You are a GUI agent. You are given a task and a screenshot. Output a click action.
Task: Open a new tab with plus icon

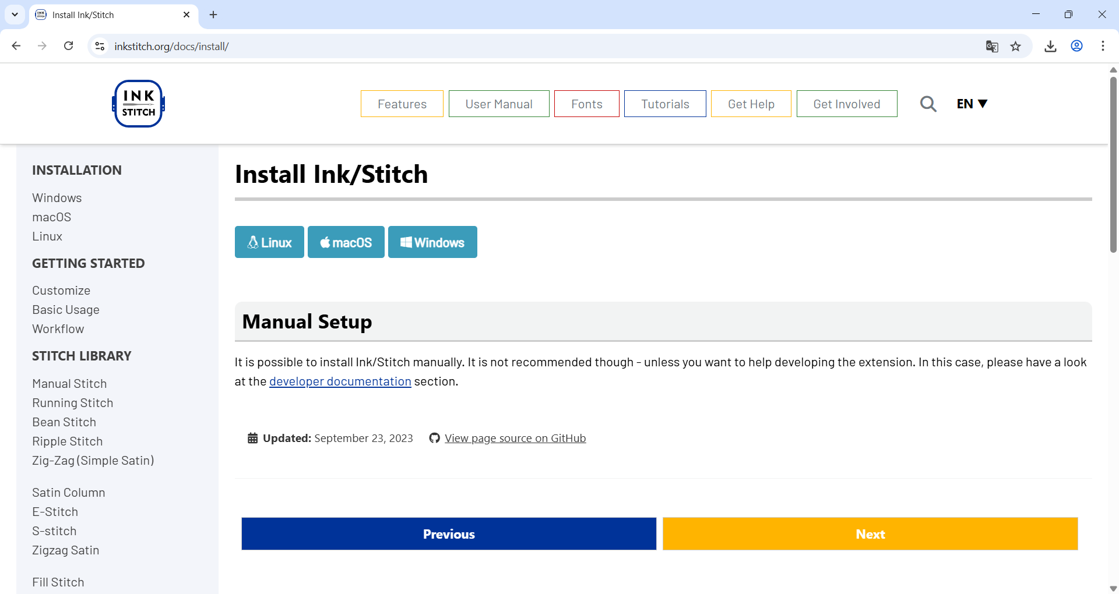213,15
